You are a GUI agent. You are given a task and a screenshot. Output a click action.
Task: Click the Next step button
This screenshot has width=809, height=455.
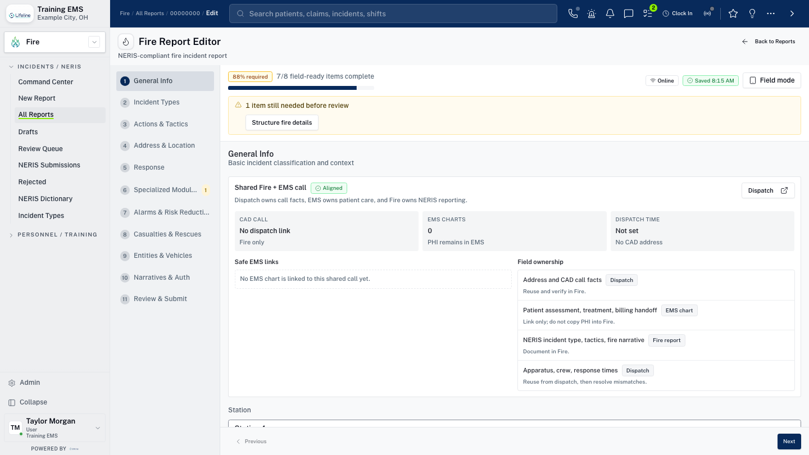pos(789,442)
